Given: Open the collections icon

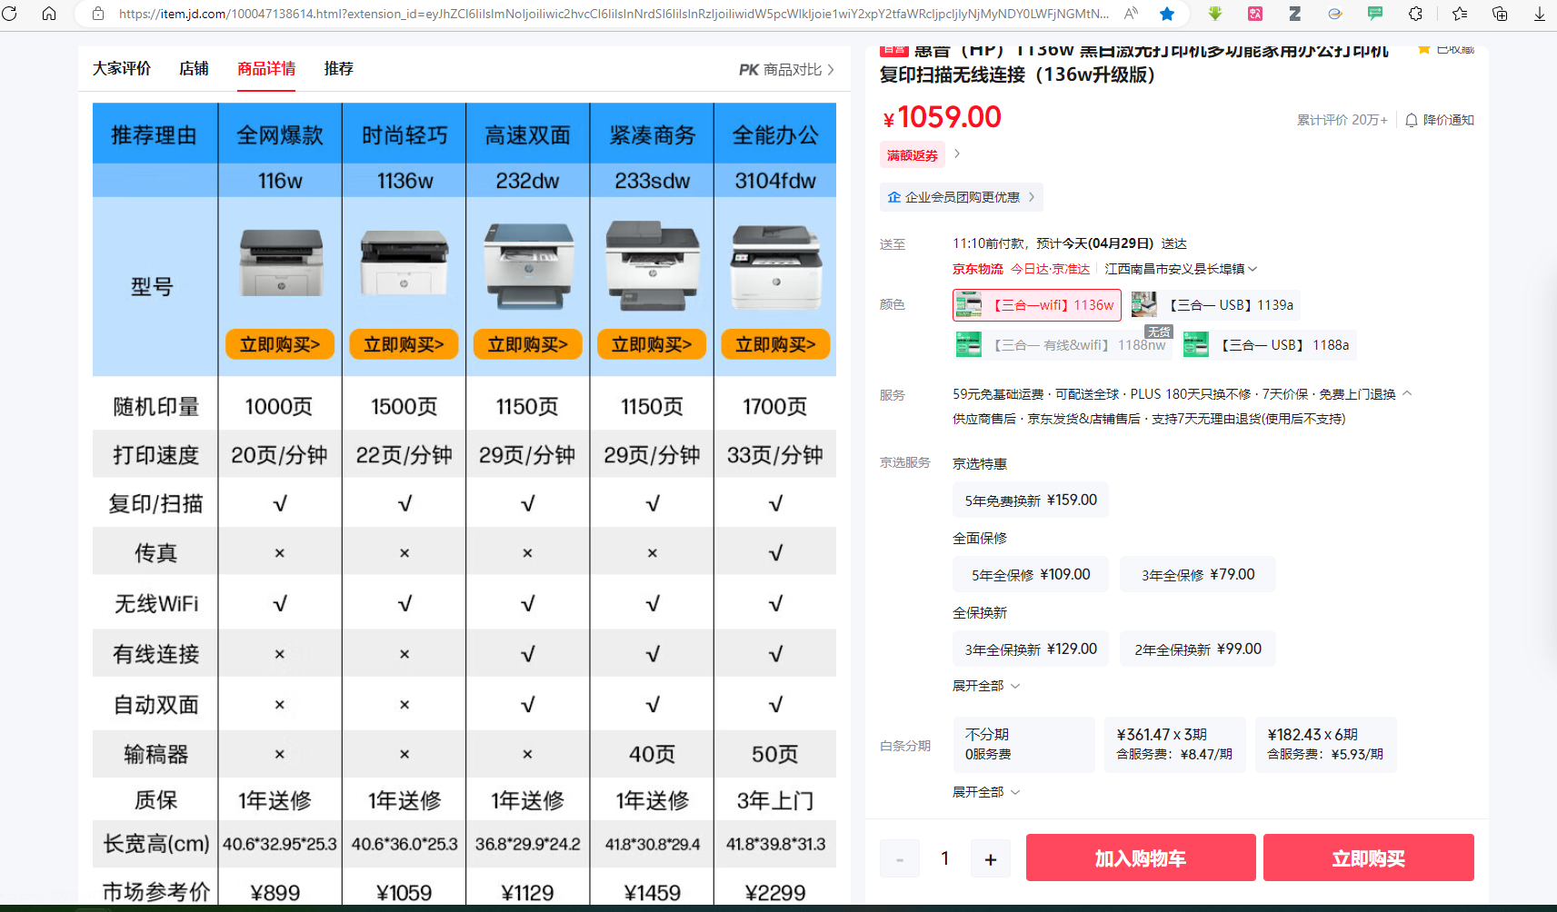Looking at the screenshot, I should click(x=1500, y=14).
